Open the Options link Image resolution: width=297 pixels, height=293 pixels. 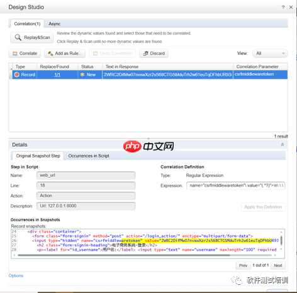point(16,275)
